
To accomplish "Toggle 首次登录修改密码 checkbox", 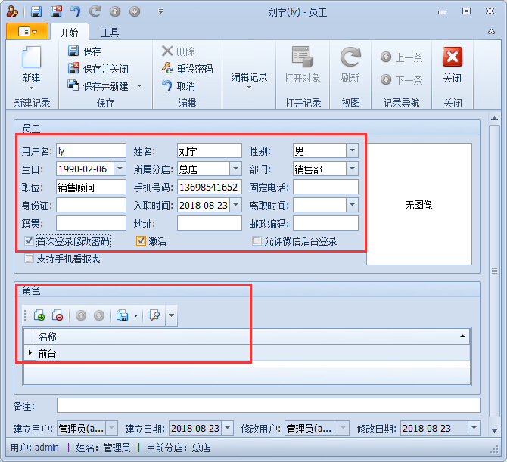I will pyautogui.click(x=30, y=241).
